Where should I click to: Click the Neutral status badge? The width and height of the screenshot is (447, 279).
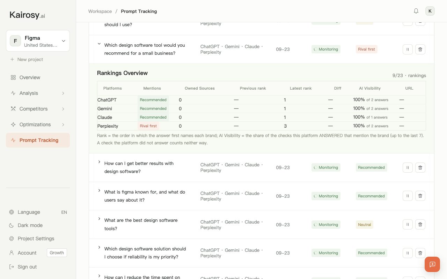pyautogui.click(x=365, y=225)
